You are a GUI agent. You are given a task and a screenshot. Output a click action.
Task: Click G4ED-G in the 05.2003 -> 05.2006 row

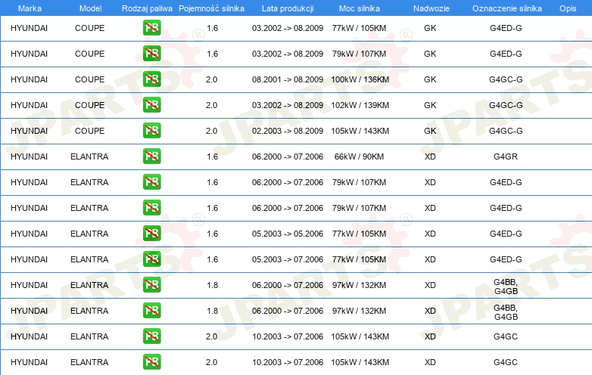506,234
